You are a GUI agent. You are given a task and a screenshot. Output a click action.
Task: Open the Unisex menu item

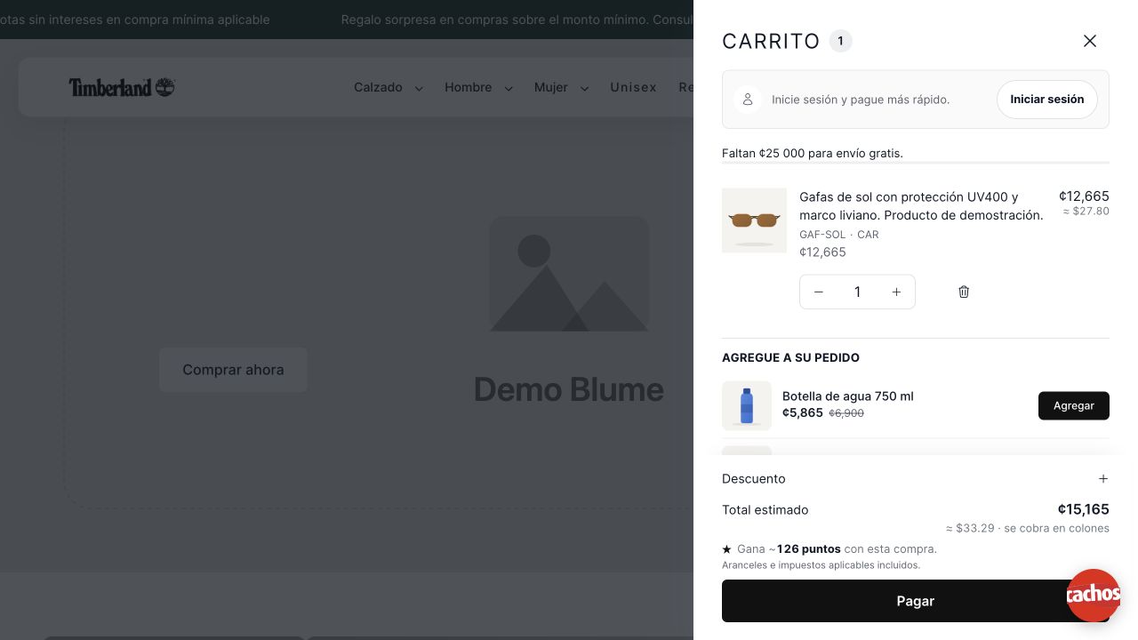coord(633,87)
